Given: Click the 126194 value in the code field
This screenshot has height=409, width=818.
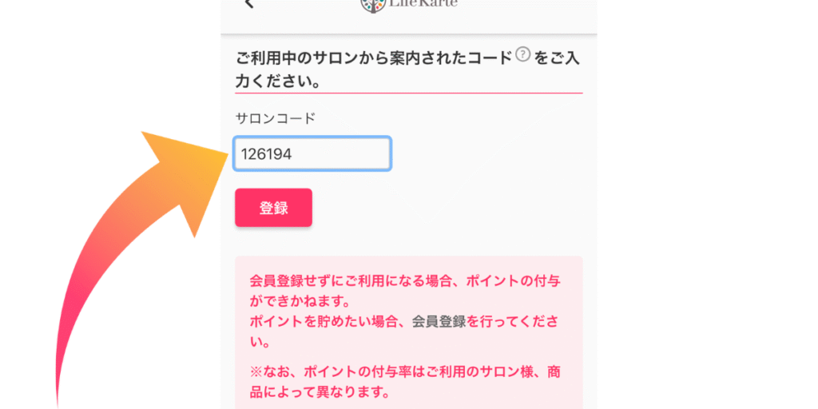Looking at the screenshot, I should click(x=267, y=154).
